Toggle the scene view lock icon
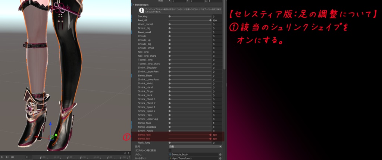Screen dimensions: 382x160 125,153
